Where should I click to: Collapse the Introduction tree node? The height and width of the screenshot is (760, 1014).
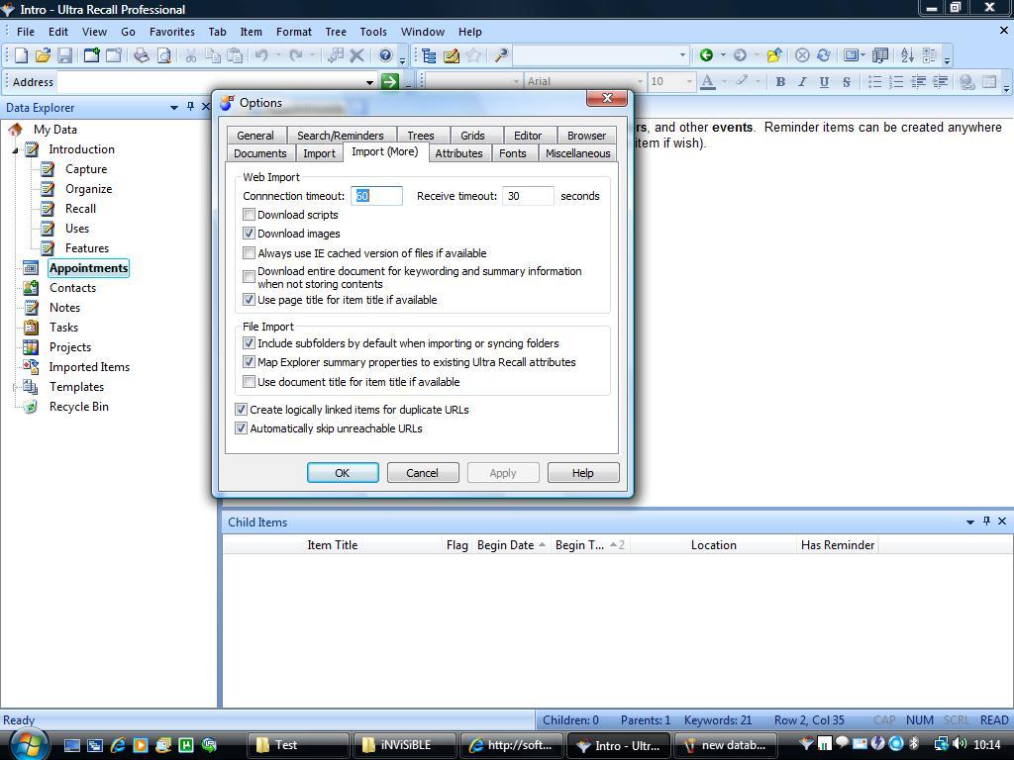point(15,150)
